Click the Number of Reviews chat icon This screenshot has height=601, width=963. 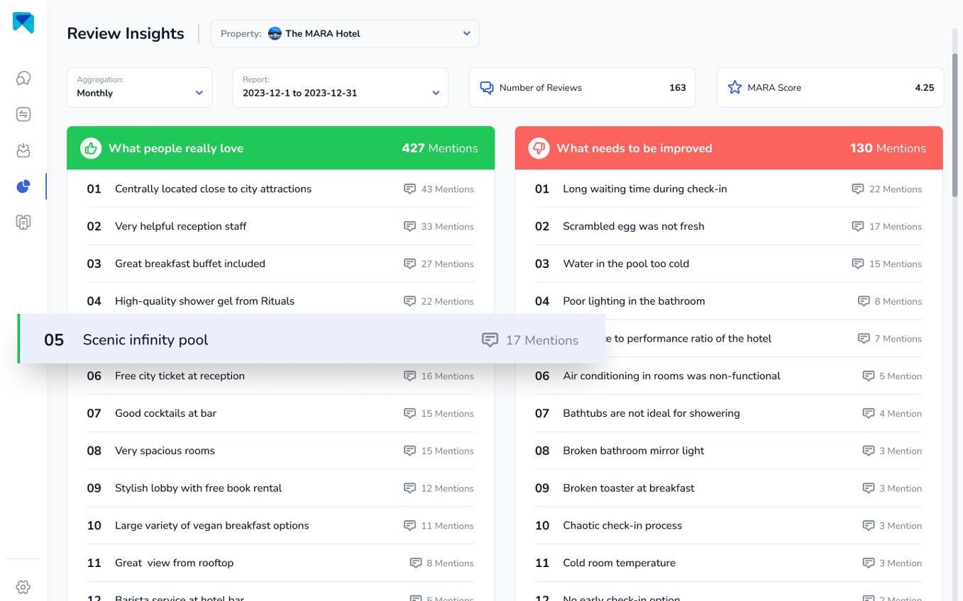click(x=487, y=88)
